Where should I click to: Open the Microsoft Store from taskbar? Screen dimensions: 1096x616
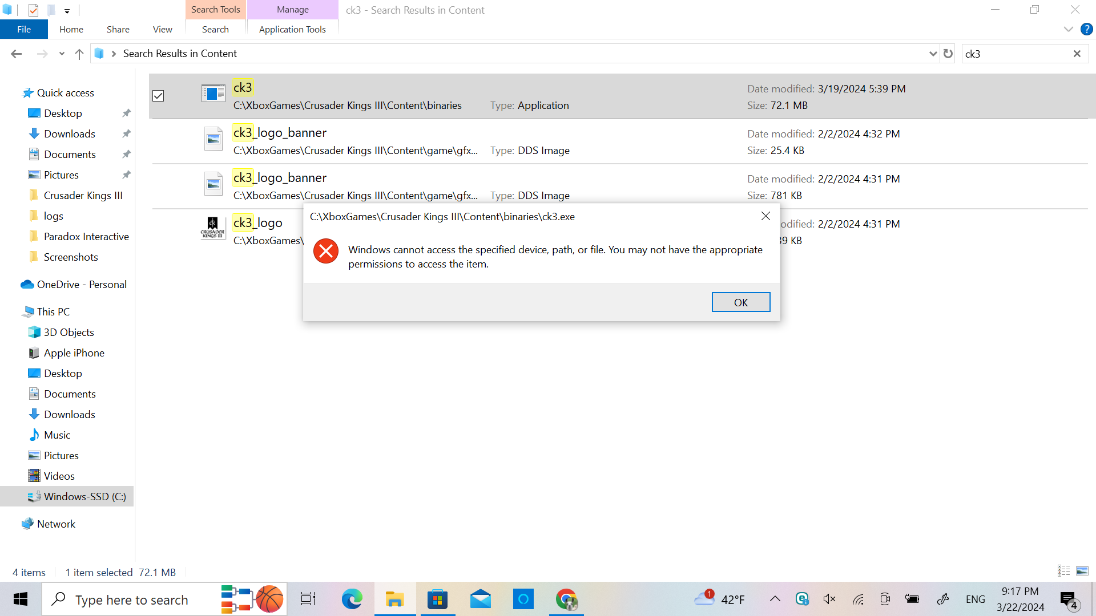click(x=437, y=599)
